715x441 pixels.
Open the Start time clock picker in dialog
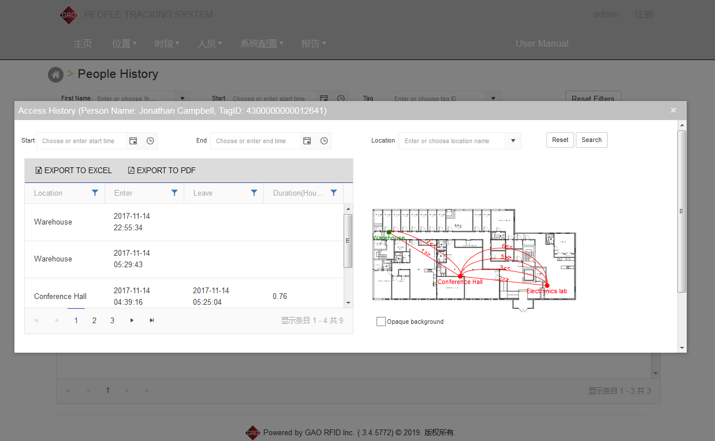(150, 141)
